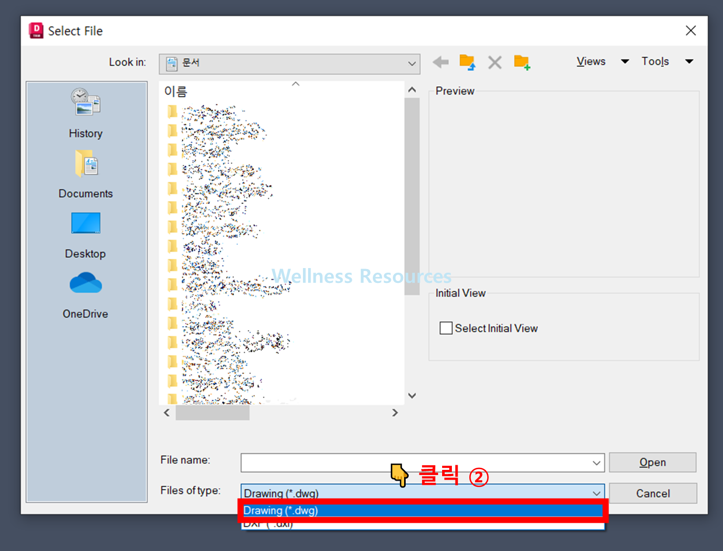
Task: Enable Select Initial View checkbox
Action: 446,328
